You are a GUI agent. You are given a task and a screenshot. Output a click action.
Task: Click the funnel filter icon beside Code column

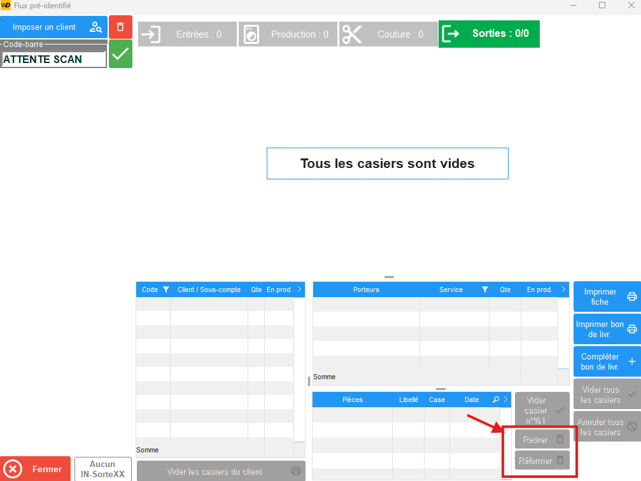[x=166, y=289]
